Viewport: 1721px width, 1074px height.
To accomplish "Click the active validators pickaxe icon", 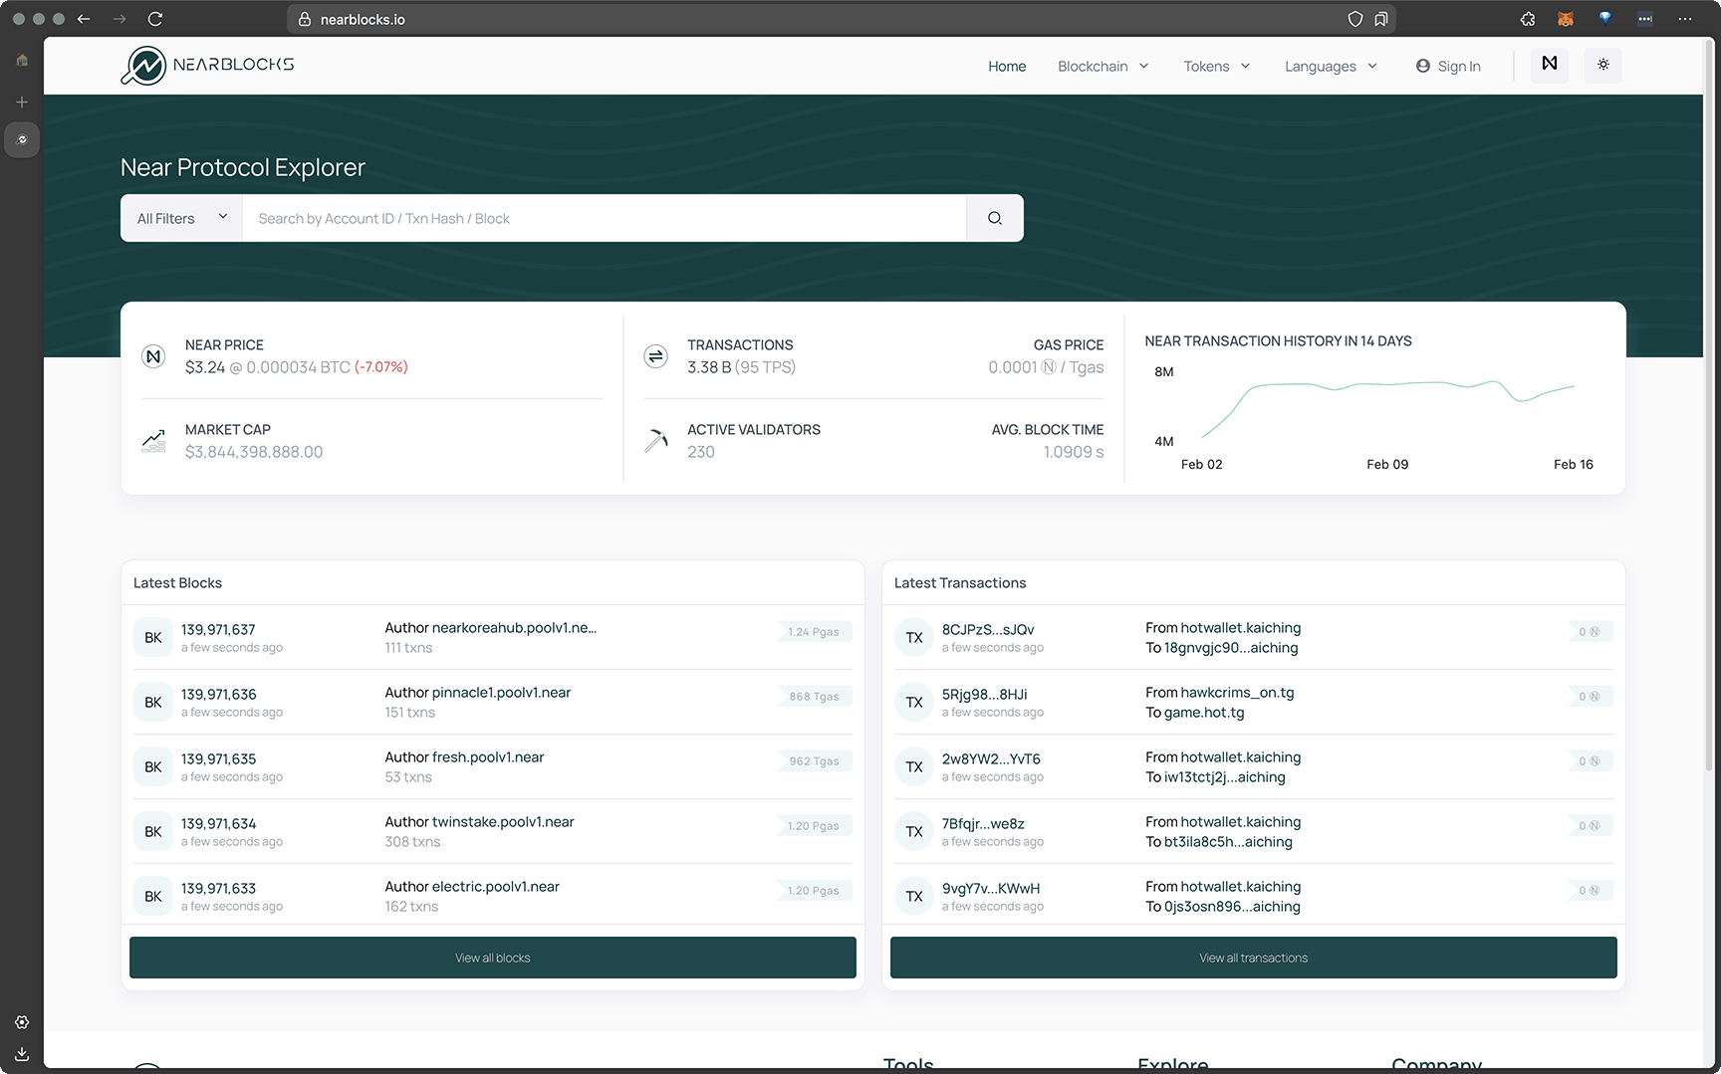I will pyautogui.click(x=655, y=440).
